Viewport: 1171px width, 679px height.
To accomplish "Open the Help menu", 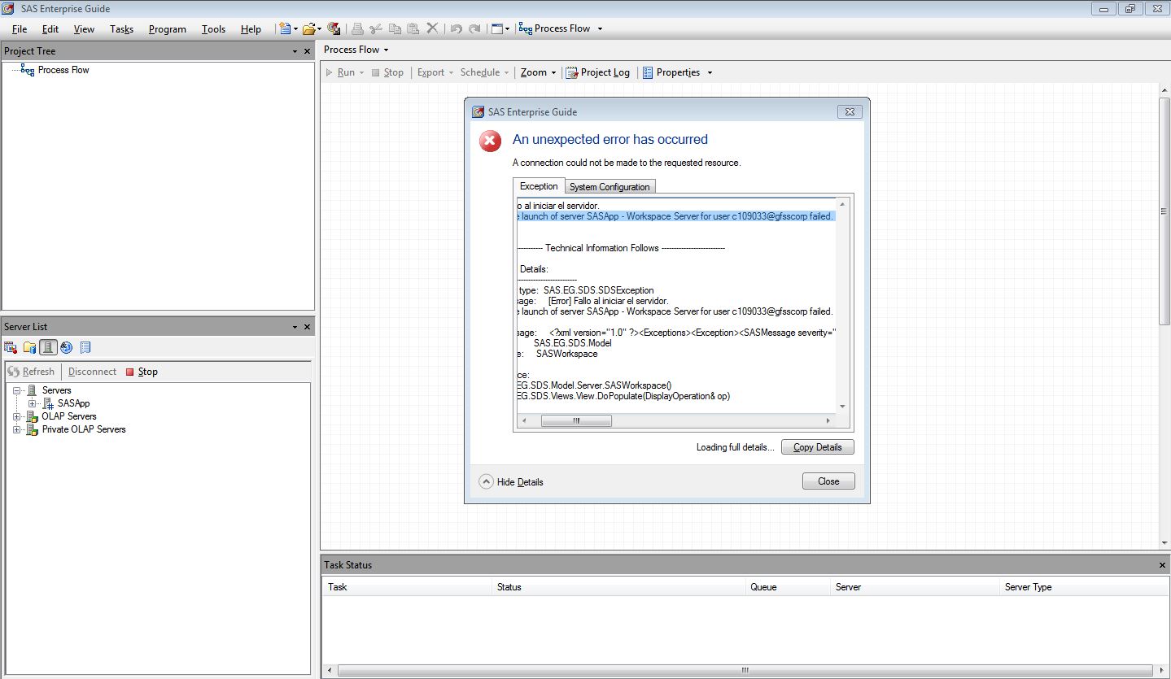I will [x=251, y=28].
